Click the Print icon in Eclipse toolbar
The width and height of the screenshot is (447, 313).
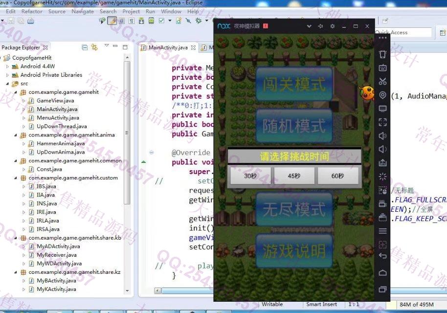[x=30, y=21]
